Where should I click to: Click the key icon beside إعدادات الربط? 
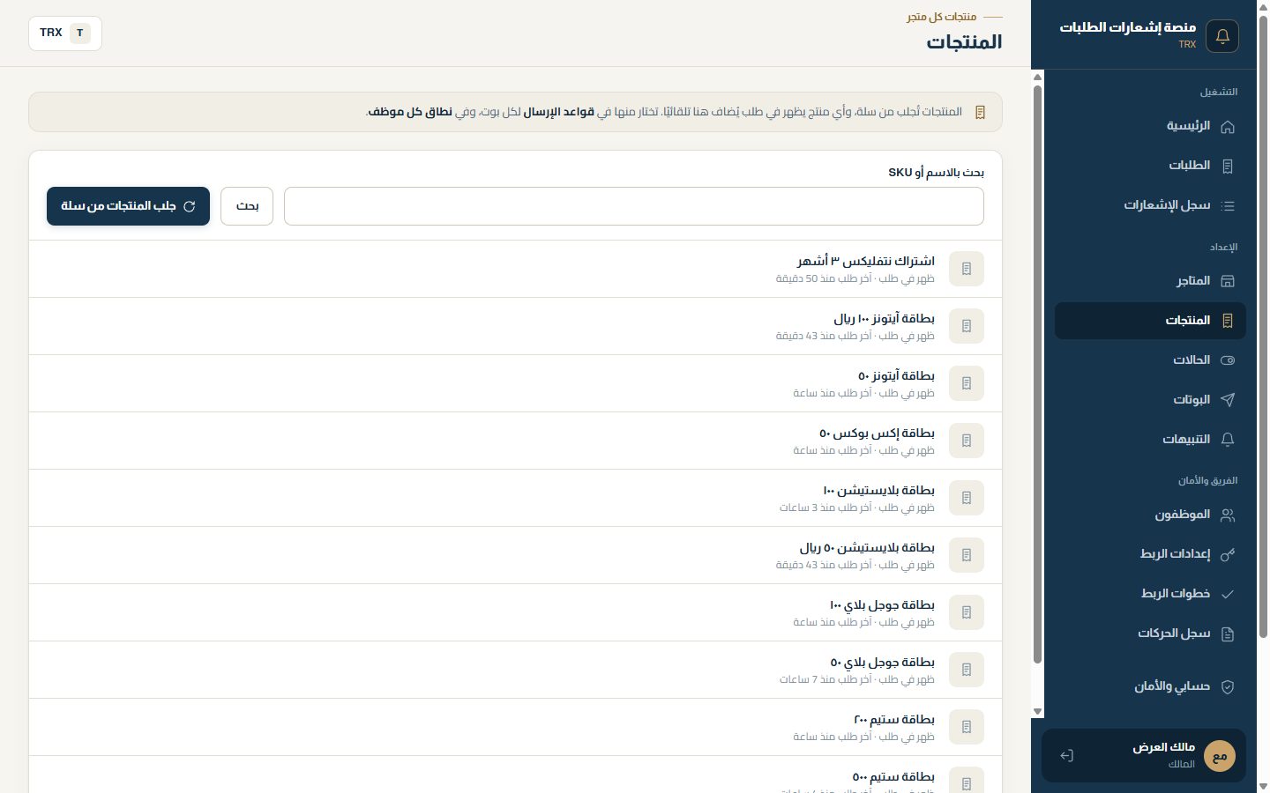(x=1227, y=554)
